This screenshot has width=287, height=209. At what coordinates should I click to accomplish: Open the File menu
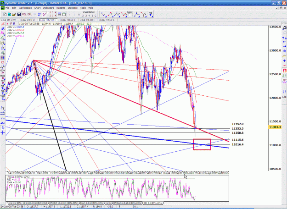click(7, 8)
